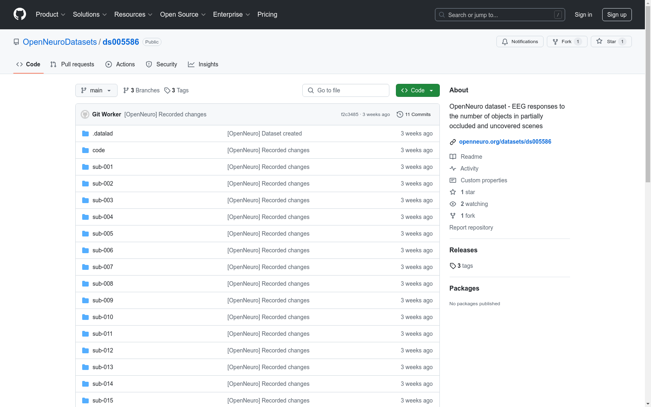Open the Open Source navigation menu
Screen dimensions: 651x407
[183, 15]
